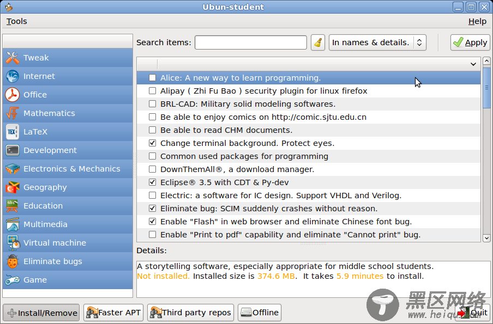Image resolution: width=493 pixels, height=324 pixels.
Task: Click the Offline button
Action: coord(260,313)
